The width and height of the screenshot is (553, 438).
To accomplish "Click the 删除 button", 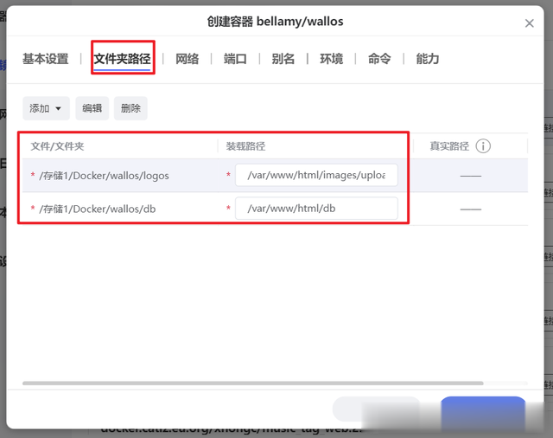I will pyautogui.click(x=130, y=108).
